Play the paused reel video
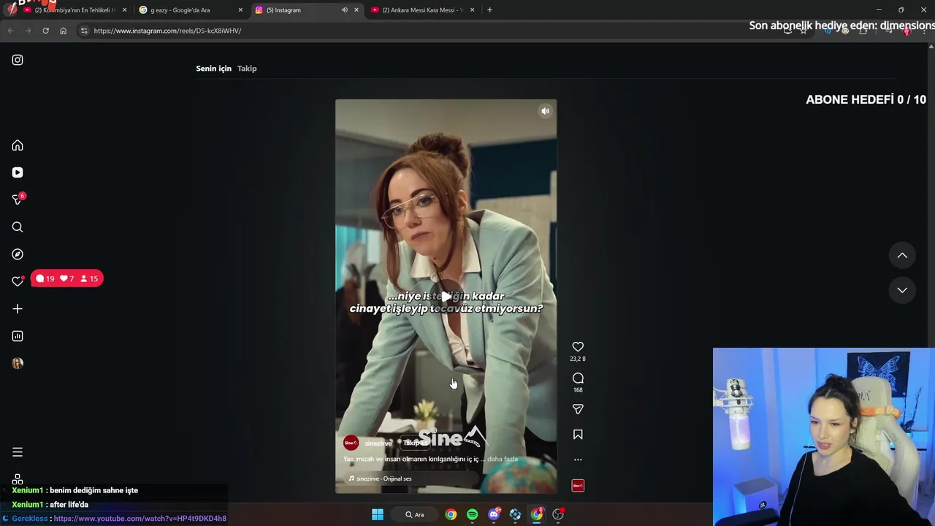Image resolution: width=935 pixels, height=526 pixels. [446, 296]
